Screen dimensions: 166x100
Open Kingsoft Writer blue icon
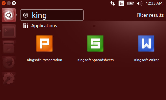(x=146, y=43)
